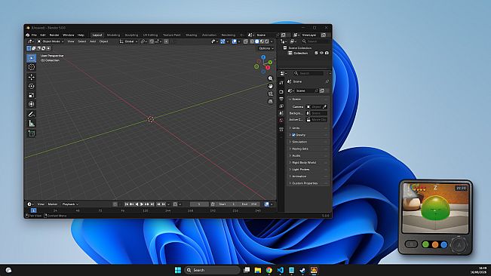Click the timeline play button
This screenshot has width=491, height=276.
click(142, 204)
